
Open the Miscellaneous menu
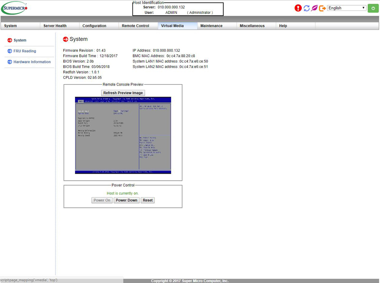coord(256,26)
